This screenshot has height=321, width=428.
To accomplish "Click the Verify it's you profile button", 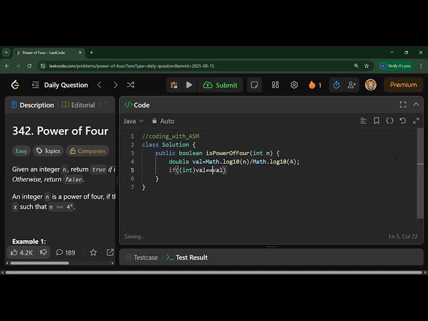I will tap(395, 66).
